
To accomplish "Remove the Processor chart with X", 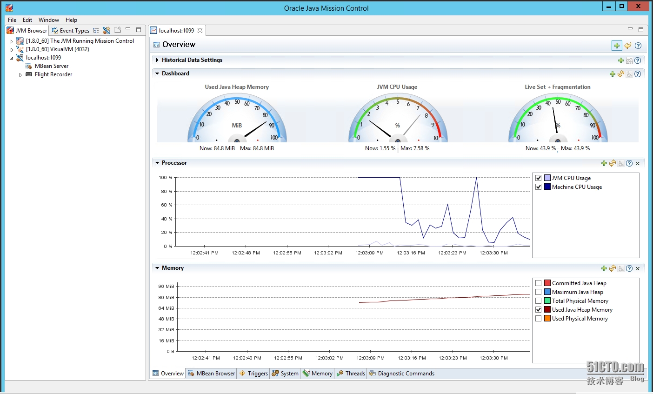I will pos(638,163).
